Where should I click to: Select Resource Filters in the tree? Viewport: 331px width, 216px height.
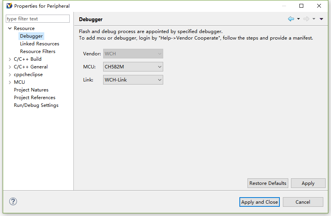(38, 52)
